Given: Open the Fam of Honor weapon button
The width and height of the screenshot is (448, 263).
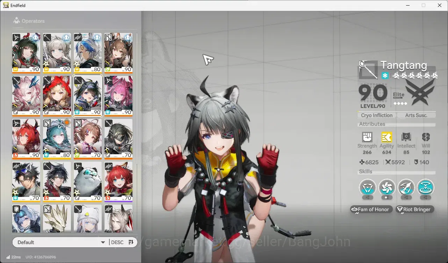Looking at the screenshot, I should click(371, 209).
